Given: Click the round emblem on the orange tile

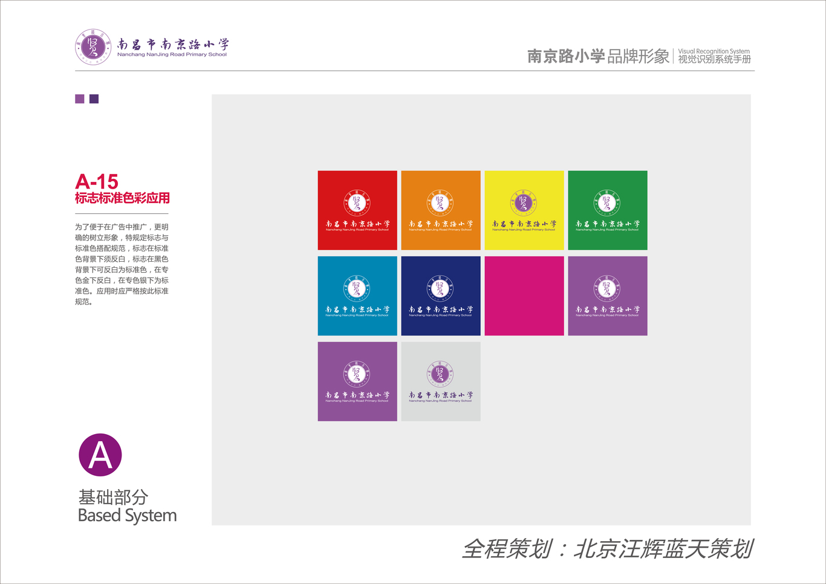Looking at the screenshot, I should click(x=440, y=203).
